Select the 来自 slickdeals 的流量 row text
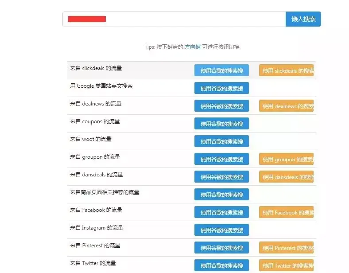 pyautogui.click(x=96, y=68)
